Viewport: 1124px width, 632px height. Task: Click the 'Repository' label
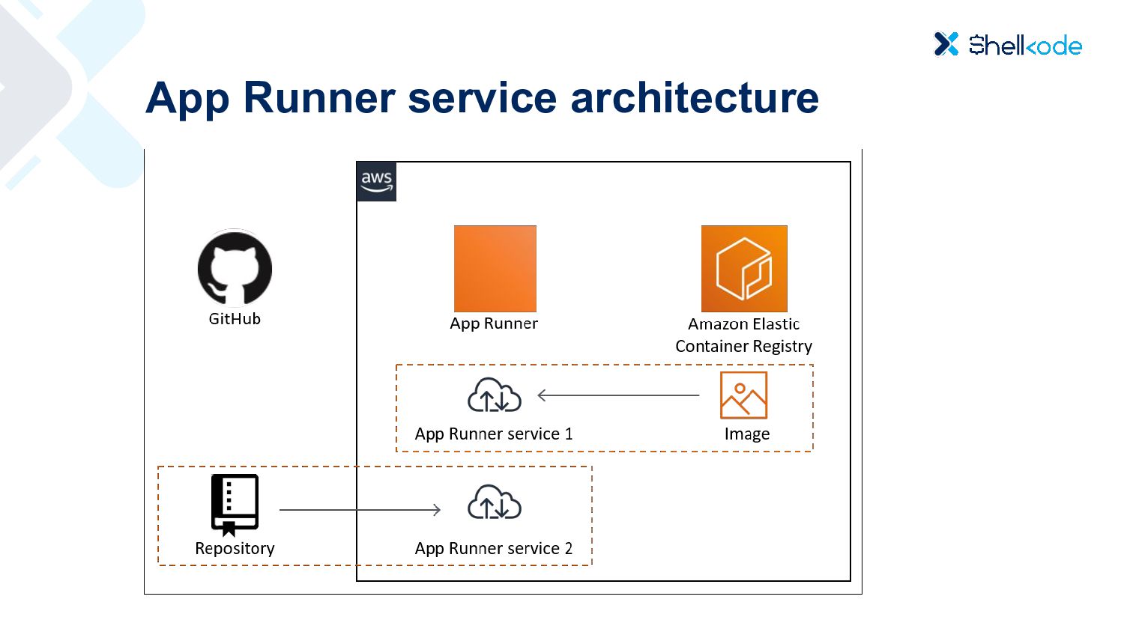click(235, 549)
